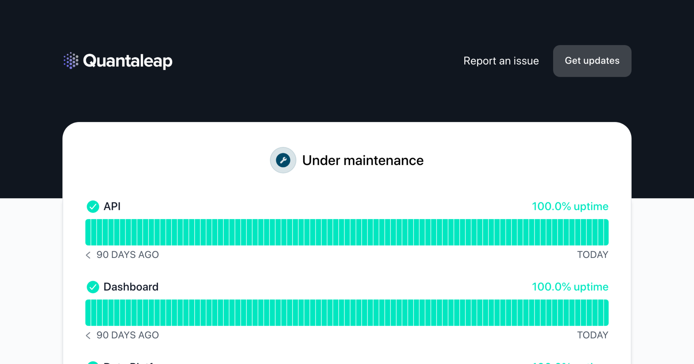Go back earlier using Dashboard's left chevron

(88, 335)
